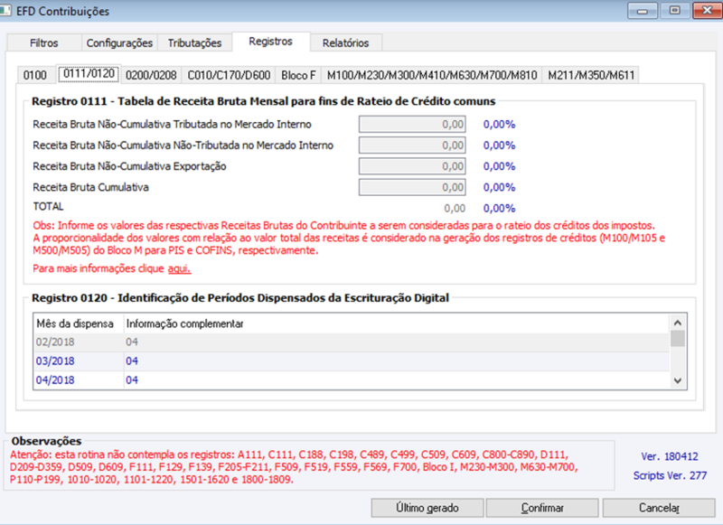Click the TOTAL row label
This screenshot has height=525, width=723.
pos(49,207)
